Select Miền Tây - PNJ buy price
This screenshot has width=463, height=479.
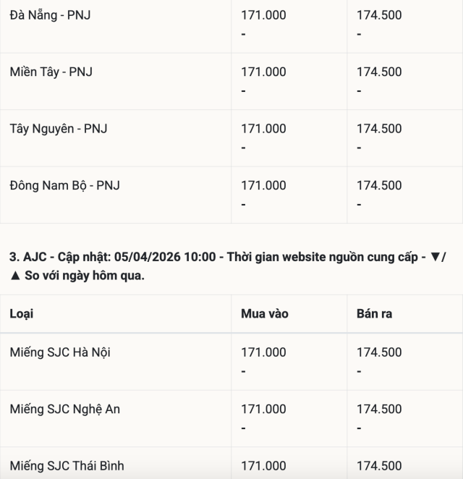[x=263, y=72]
